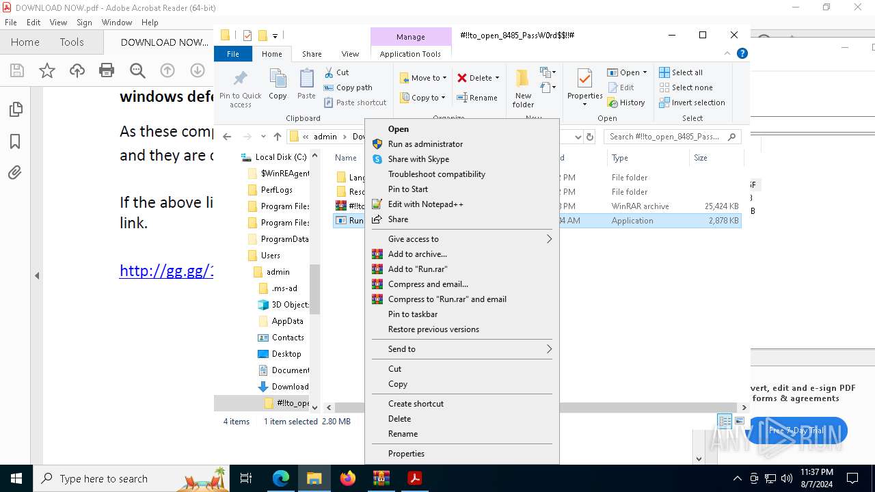Image resolution: width=875 pixels, height=492 pixels.
Task: Expand the Open button dropdown arrow
Action: tap(645, 72)
